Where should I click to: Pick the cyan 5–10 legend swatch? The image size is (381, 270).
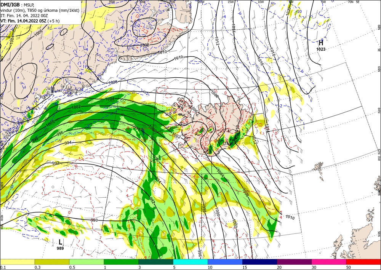point(190,262)
